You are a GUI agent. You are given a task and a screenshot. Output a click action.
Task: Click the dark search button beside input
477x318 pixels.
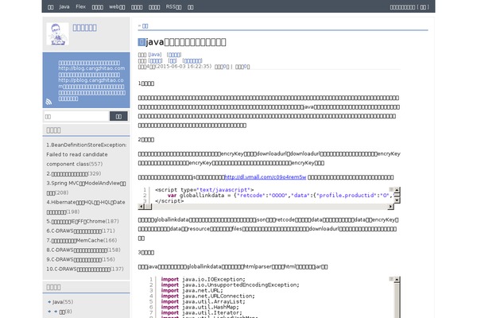(118, 116)
